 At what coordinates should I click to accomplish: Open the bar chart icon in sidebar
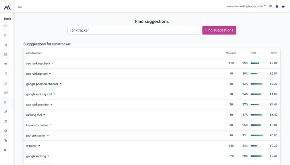[x=6, y=45]
